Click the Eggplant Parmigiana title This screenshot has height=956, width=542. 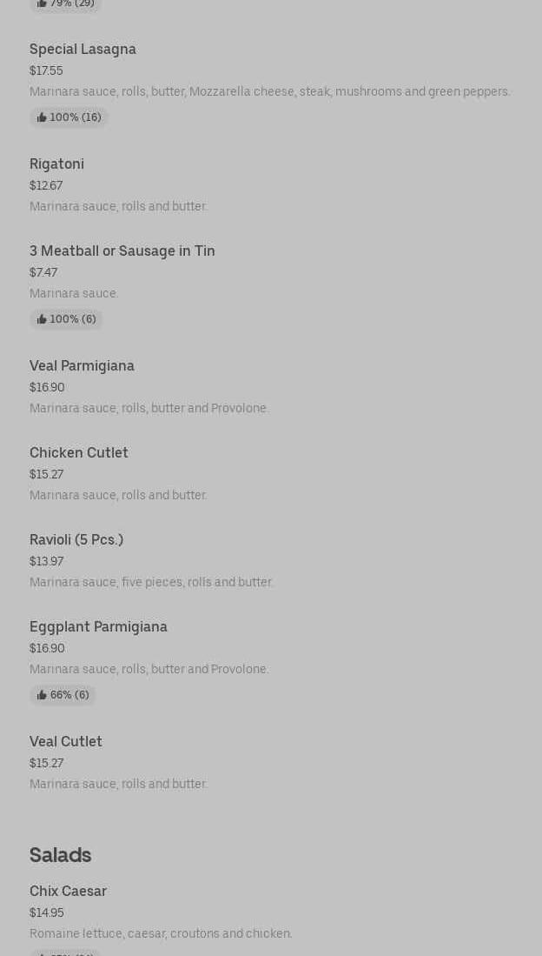click(98, 626)
